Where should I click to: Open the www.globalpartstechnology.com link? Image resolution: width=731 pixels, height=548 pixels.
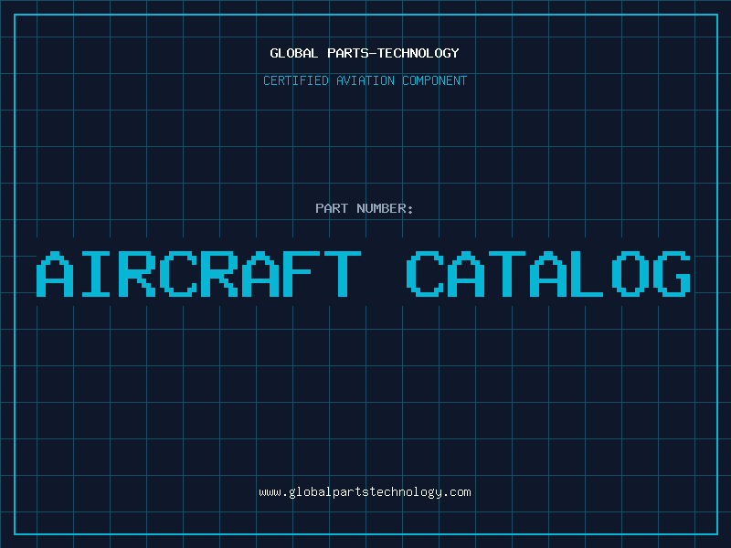coord(365,492)
